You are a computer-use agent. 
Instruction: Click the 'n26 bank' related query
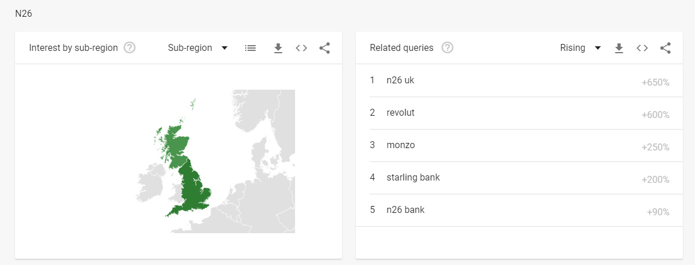[405, 210]
